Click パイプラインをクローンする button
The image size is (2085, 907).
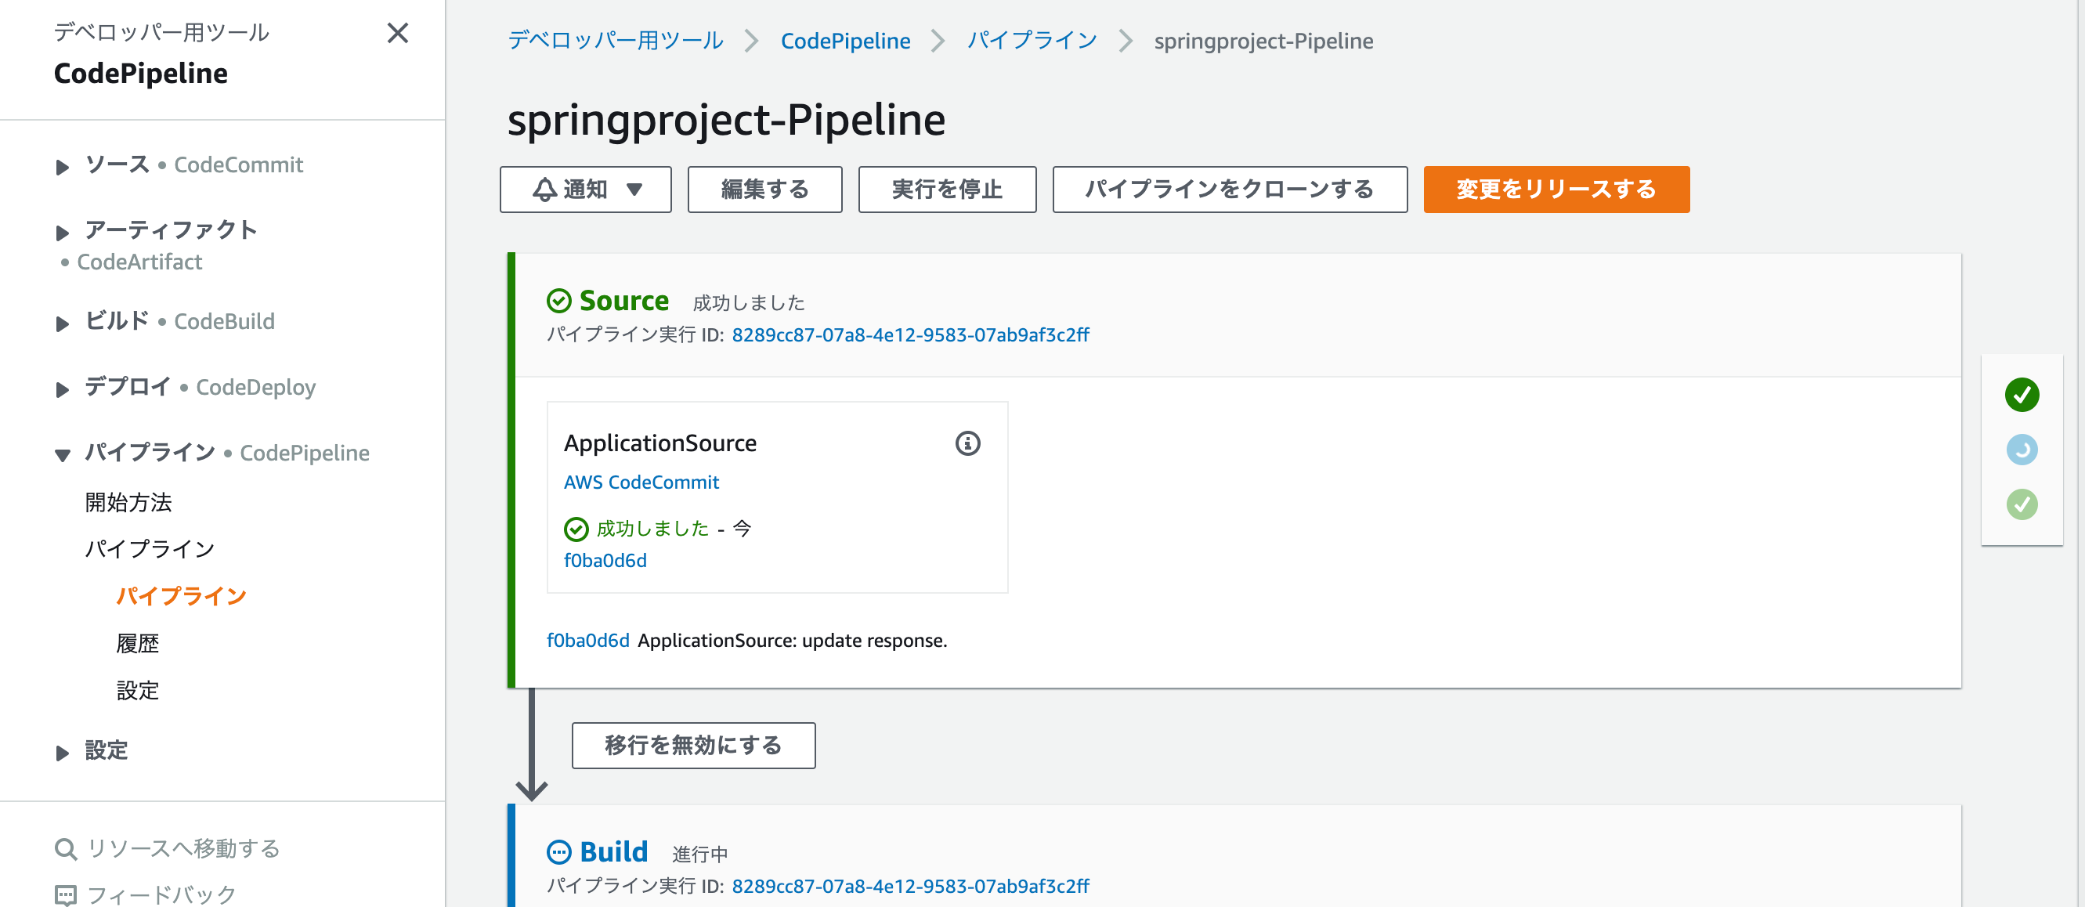point(1230,190)
